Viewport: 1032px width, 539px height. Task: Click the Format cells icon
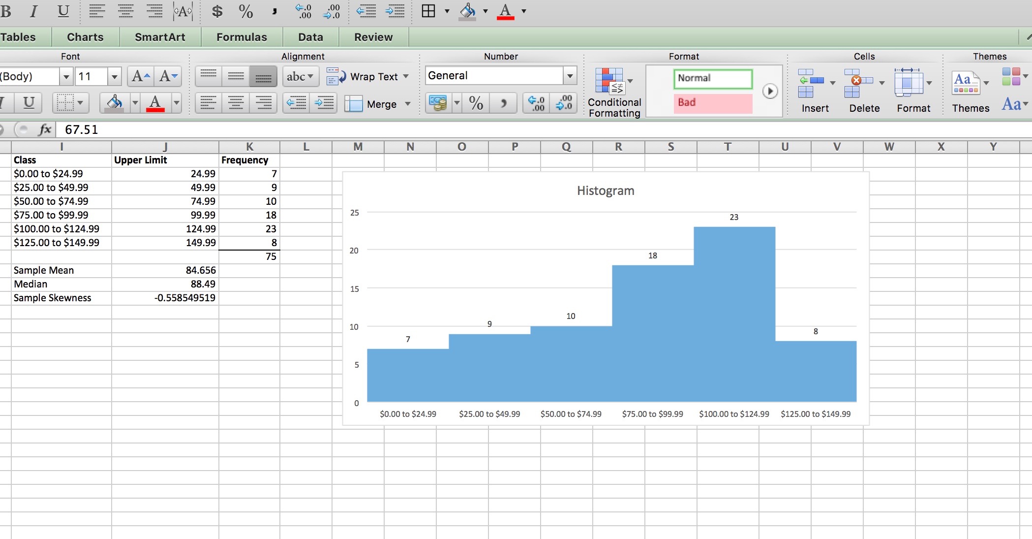point(908,83)
